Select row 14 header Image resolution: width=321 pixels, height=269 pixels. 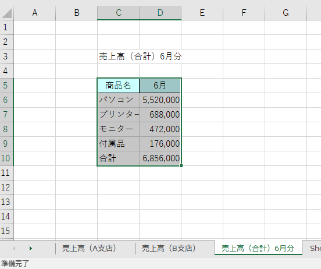coord(7,217)
